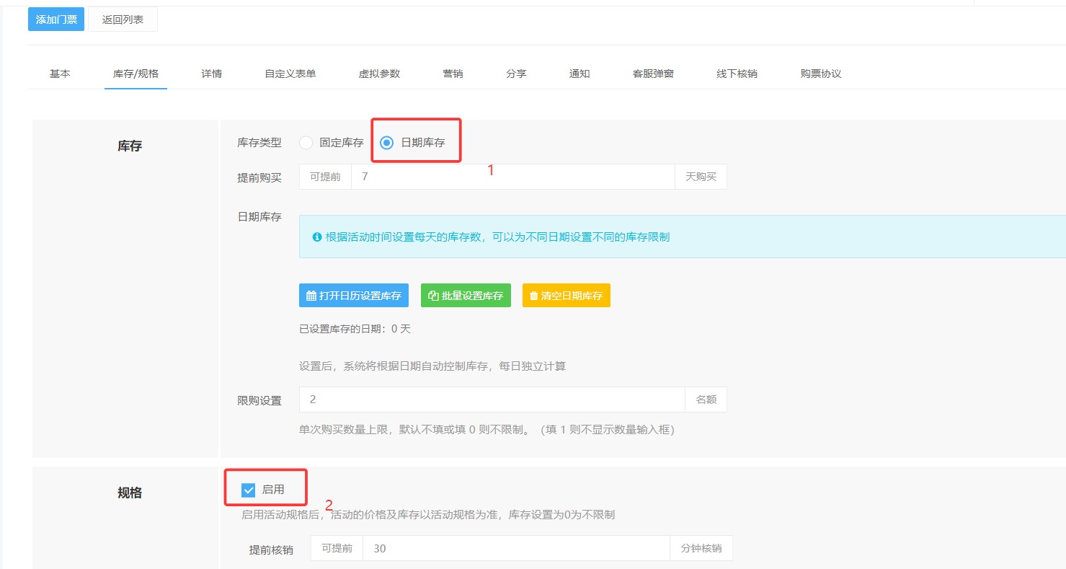Click the 返回列表 button

[x=123, y=19]
